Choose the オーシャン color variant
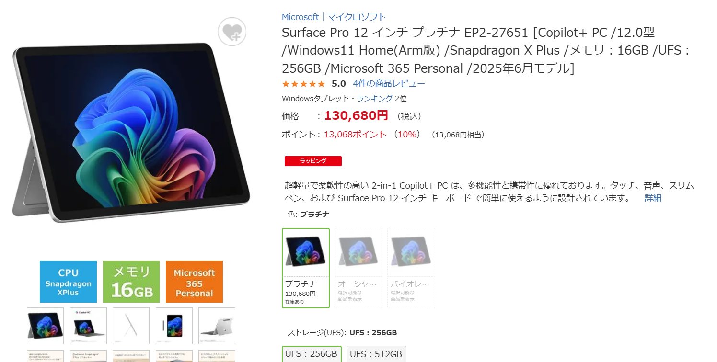This screenshot has width=717, height=362. pos(358,268)
